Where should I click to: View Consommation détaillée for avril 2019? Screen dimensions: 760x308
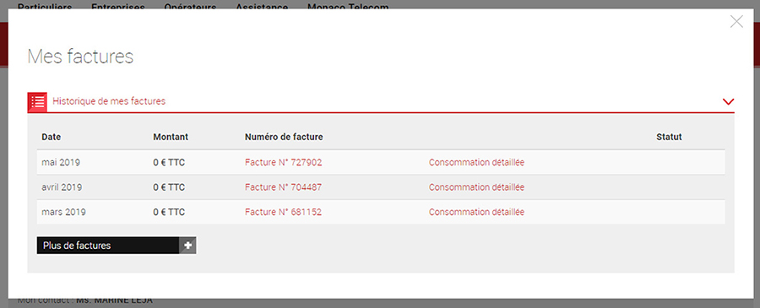click(x=476, y=187)
